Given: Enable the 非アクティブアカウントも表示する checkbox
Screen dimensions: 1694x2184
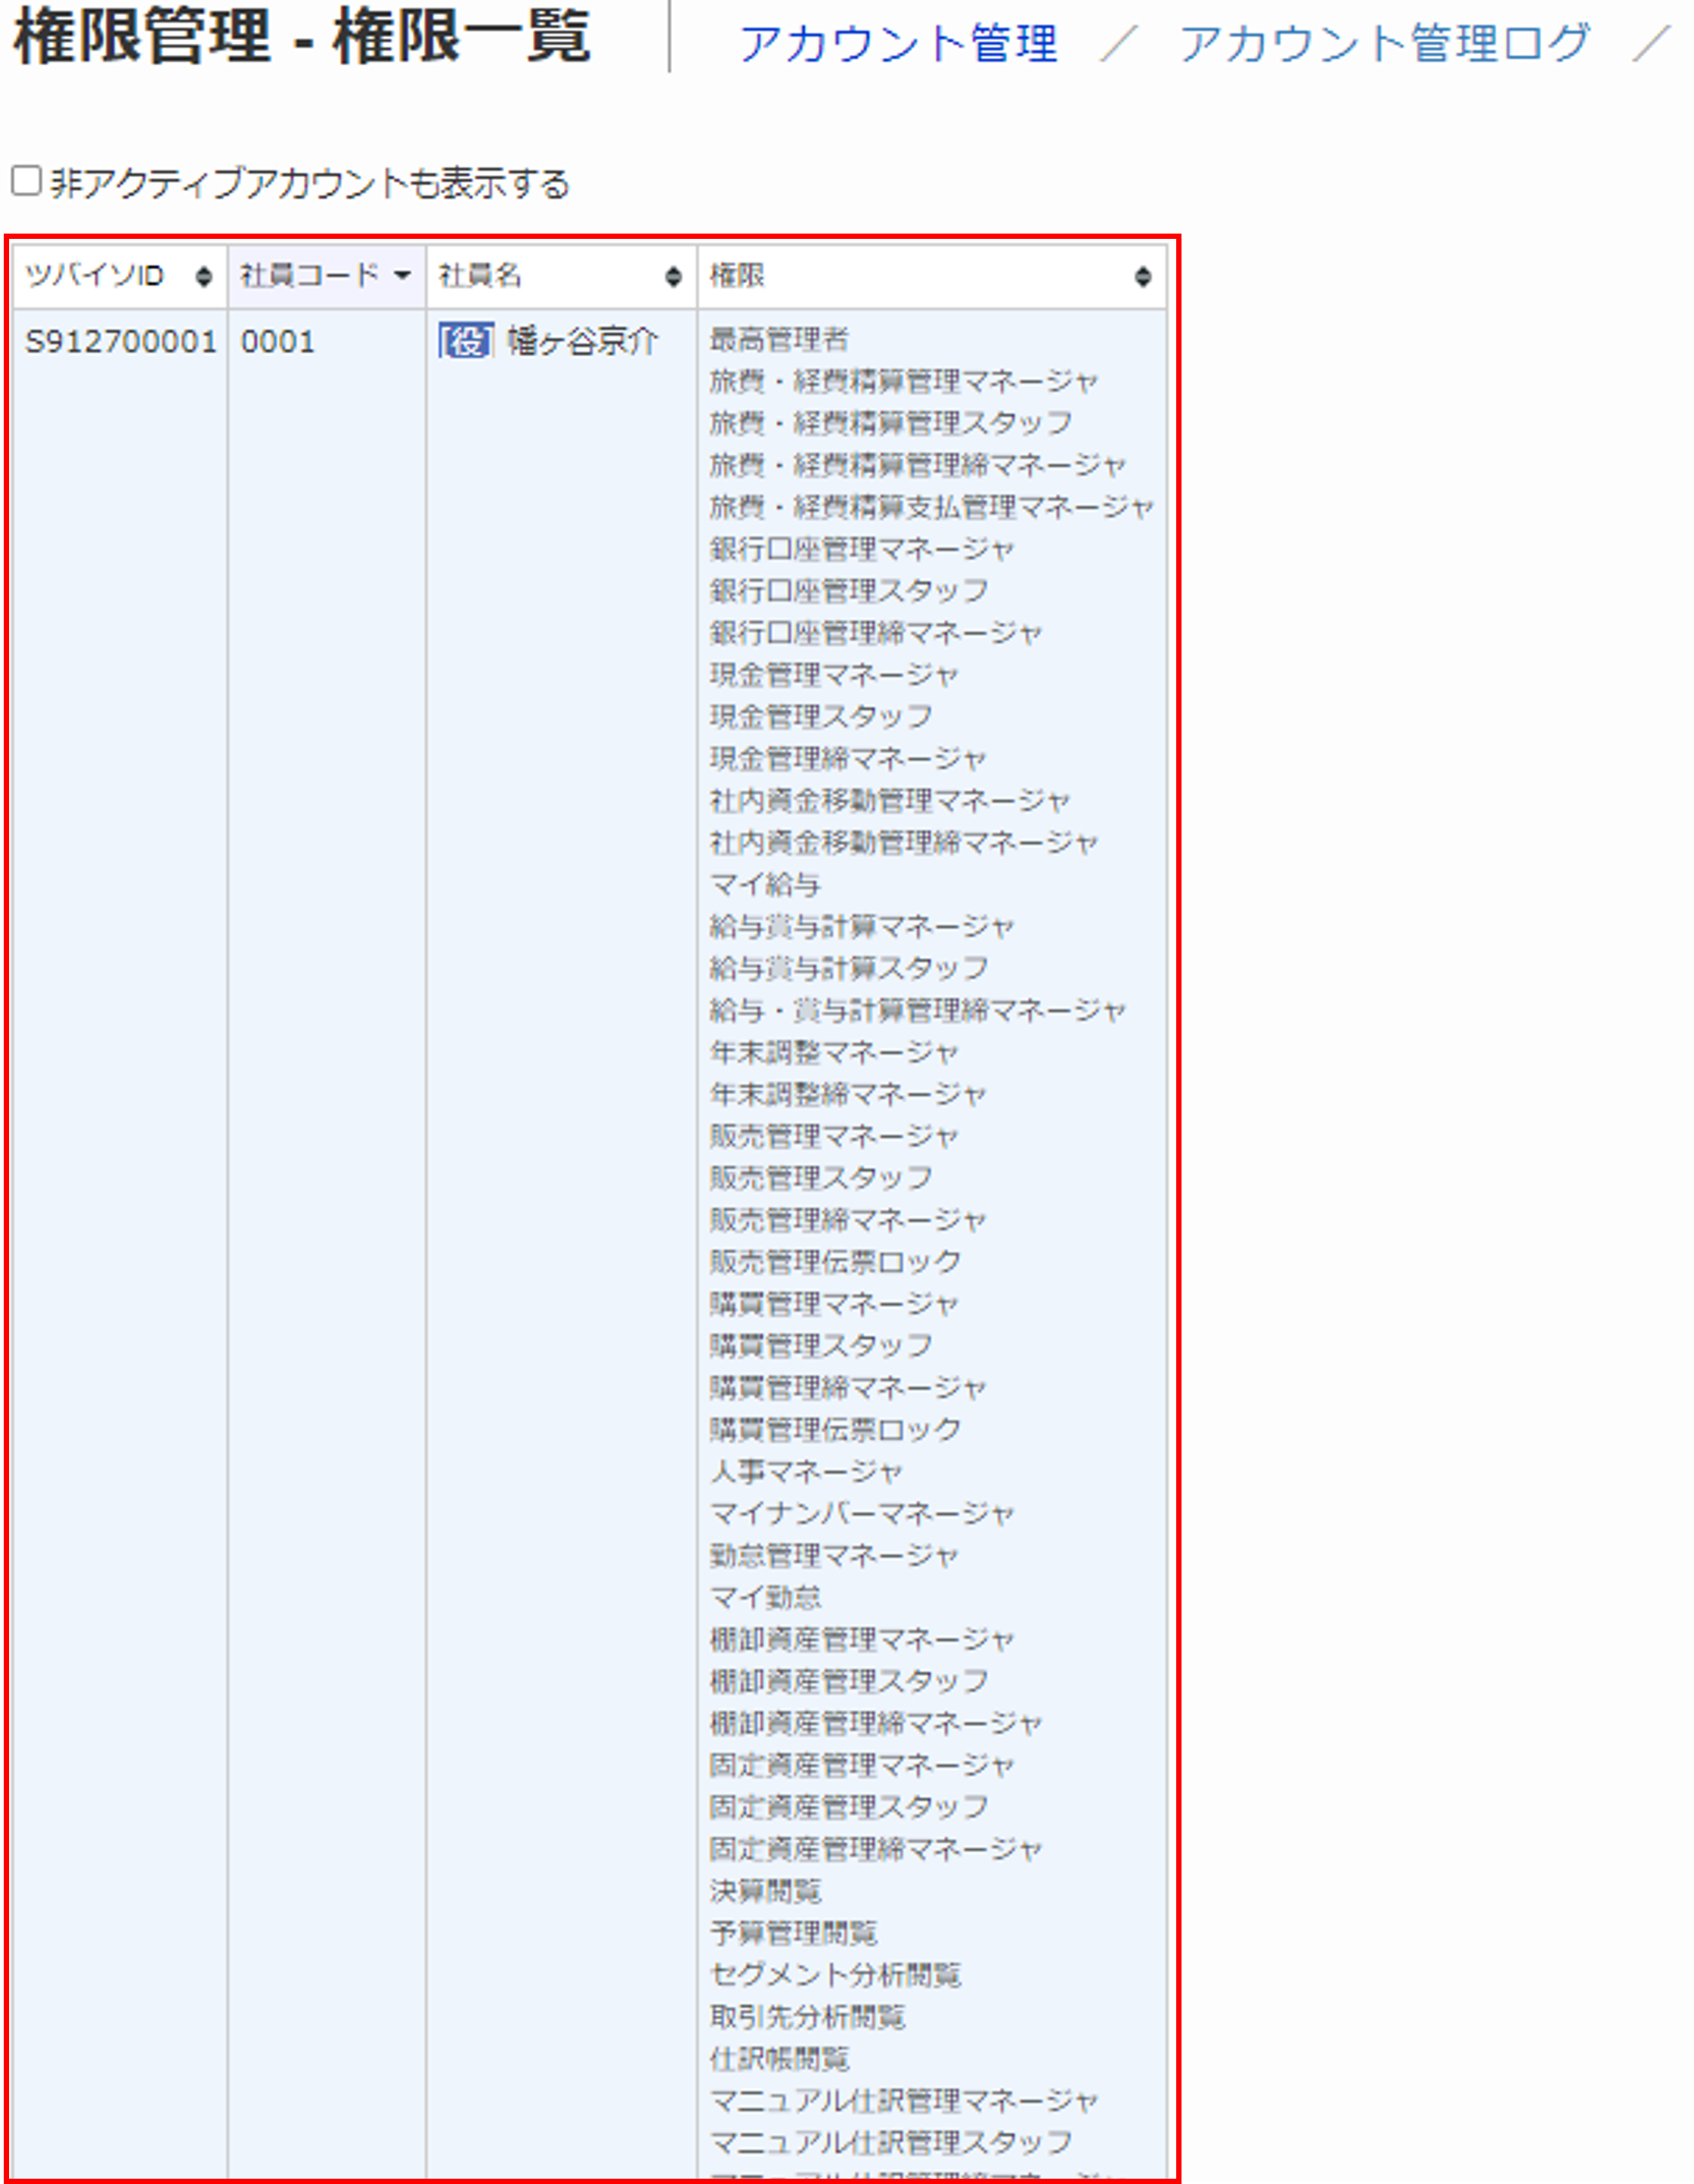Looking at the screenshot, I should tap(26, 181).
